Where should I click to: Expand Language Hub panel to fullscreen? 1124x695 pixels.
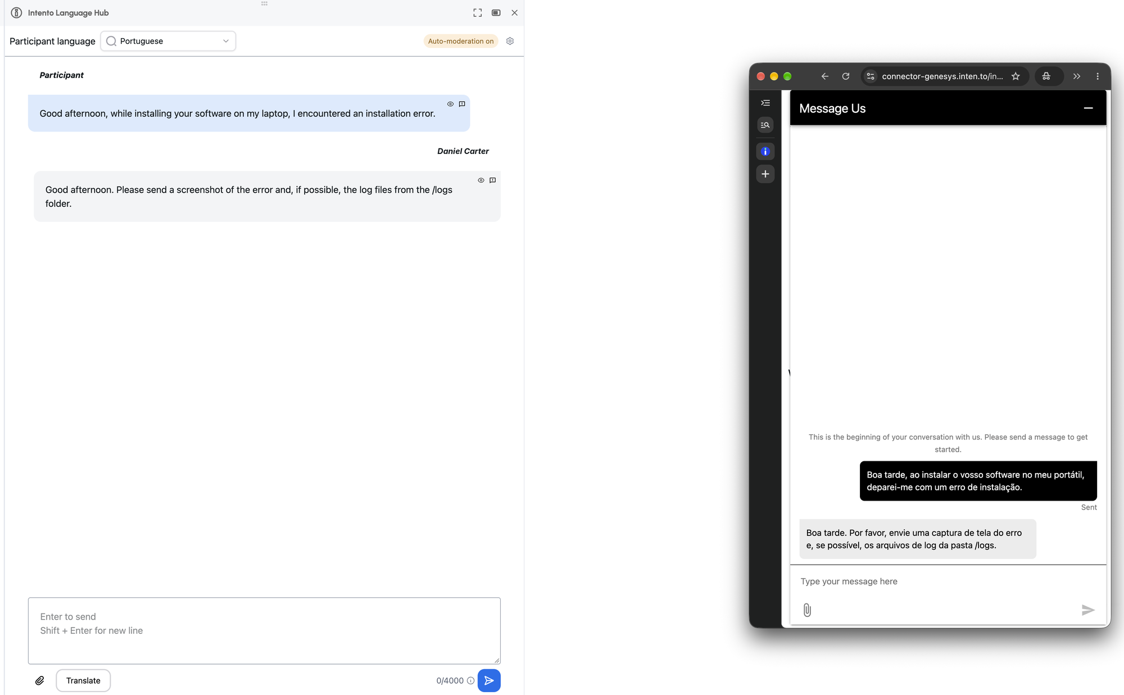click(478, 12)
